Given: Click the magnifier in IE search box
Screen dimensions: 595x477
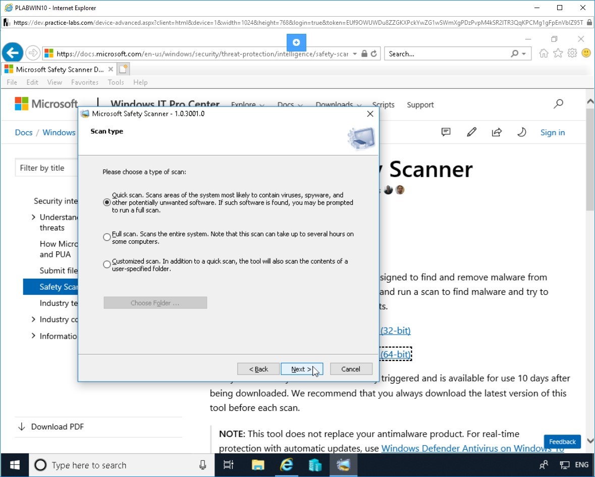Looking at the screenshot, I should 515,54.
